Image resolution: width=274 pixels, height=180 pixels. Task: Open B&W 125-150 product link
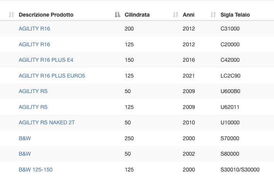(36, 170)
